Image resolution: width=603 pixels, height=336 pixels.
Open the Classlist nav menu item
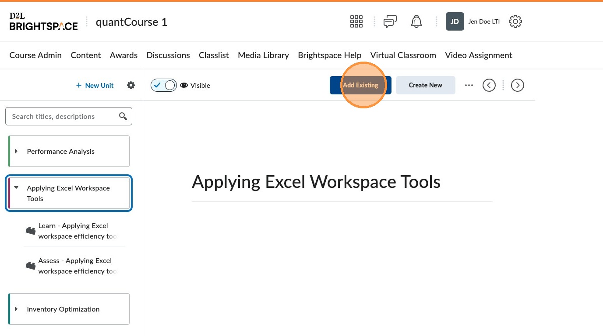click(214, 55)
